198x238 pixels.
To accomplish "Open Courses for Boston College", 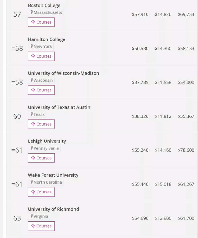I will [41, 22].
